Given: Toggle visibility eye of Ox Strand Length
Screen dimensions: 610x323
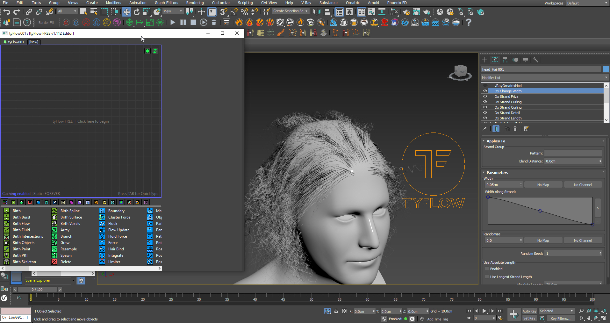Looking at the screenshot, I should point(485,118).
